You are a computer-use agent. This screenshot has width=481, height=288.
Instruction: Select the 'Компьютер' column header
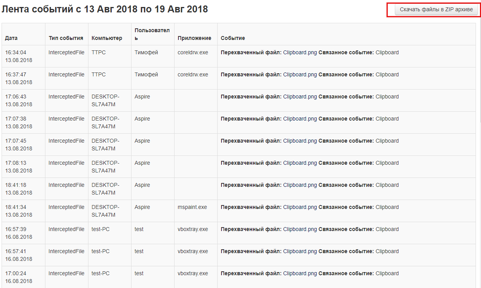pos(107,38)
